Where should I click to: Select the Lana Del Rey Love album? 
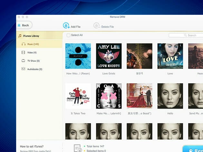coord(170,56)
